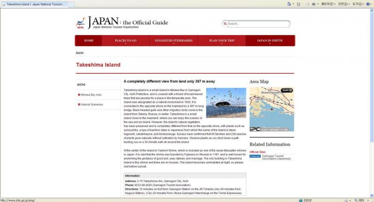Click the JNTO crane logo icon
This screenshot has height=202, width=374.
80,23
